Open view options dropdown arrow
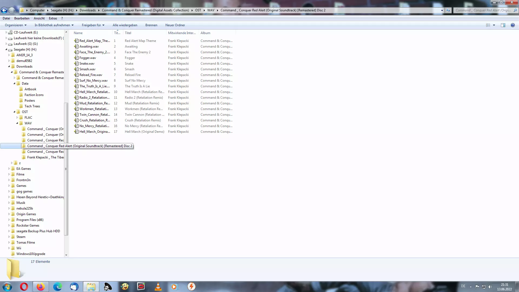Viewport: 519px width, 292px height. tap(494, 25)
